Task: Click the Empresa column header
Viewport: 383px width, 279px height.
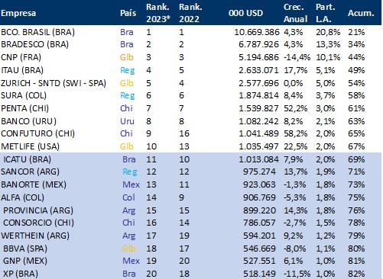Action: point(18,13)
